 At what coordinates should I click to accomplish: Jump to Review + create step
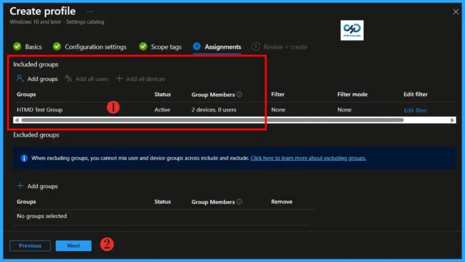[285, 47]
